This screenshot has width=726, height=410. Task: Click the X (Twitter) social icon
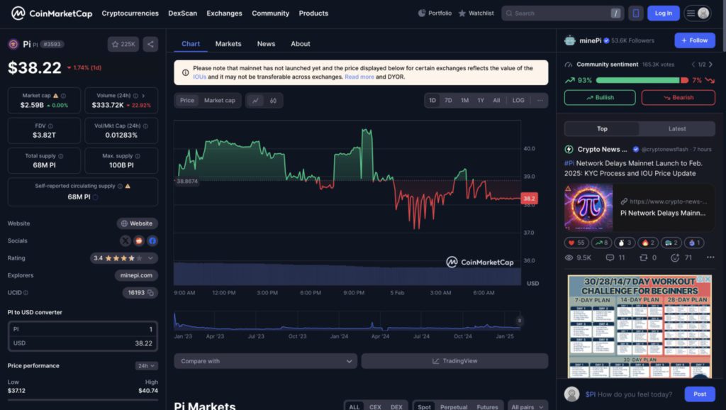click(x=125, y=240)
